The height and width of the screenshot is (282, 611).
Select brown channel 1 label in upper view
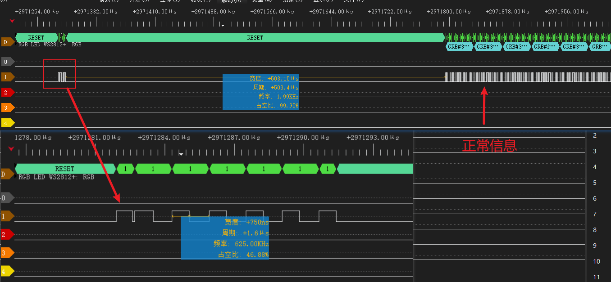coord(7,77)
